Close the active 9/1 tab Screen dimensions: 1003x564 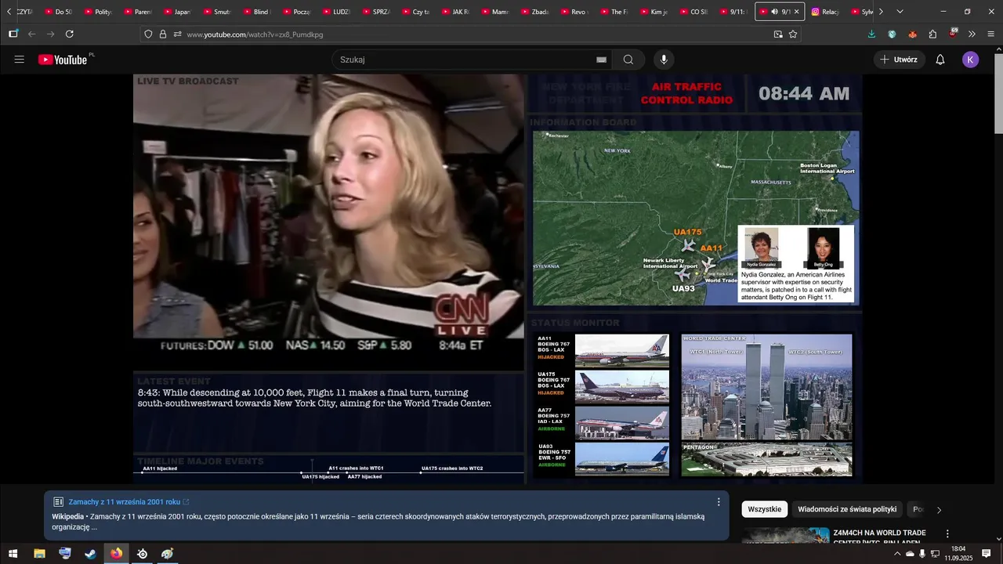click(797, 12)
